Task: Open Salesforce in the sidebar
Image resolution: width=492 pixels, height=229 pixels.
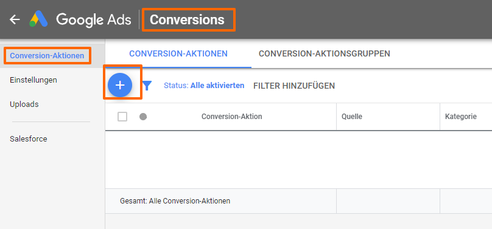Action: point(28,138)
